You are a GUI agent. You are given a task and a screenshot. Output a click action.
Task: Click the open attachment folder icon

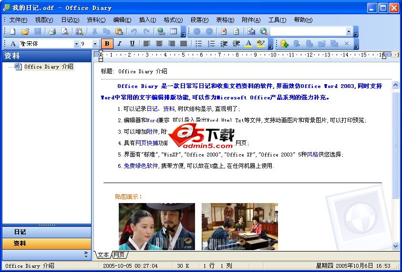coord(322,44)
